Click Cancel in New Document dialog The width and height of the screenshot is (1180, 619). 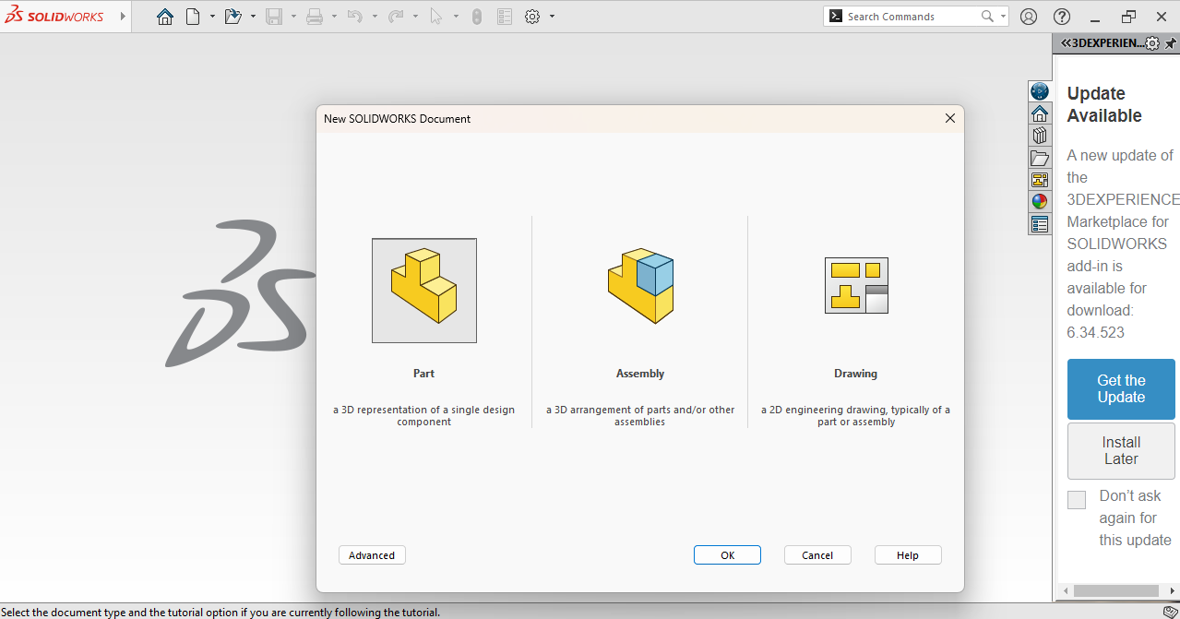point(817,555)
